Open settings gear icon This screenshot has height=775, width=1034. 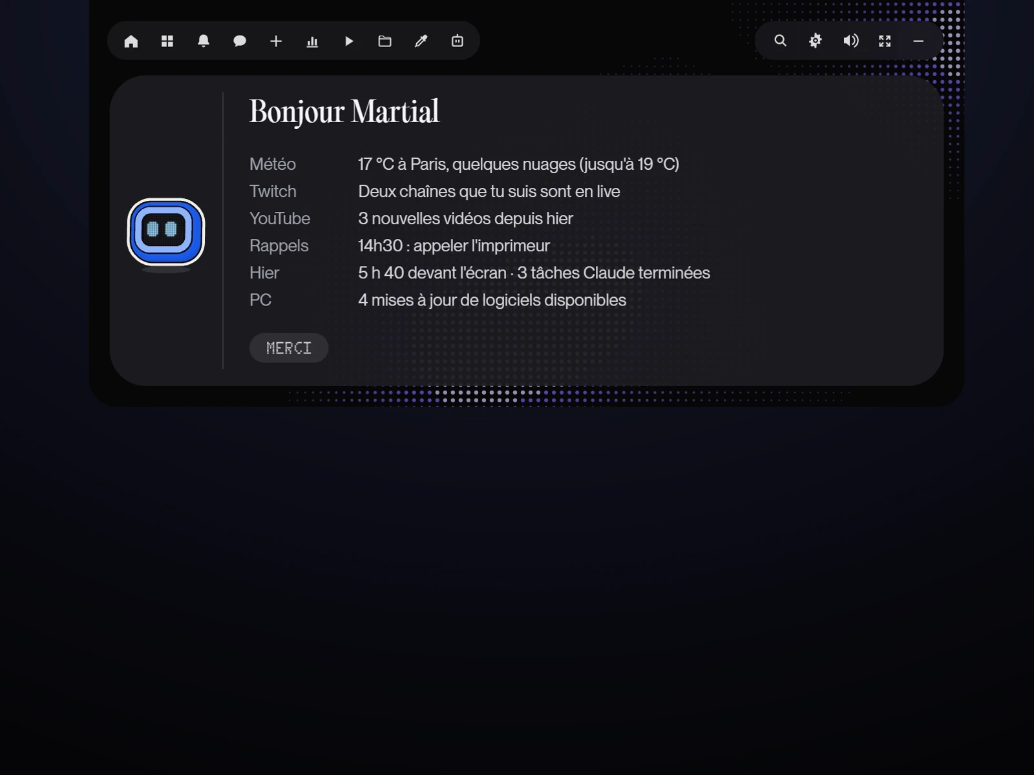pyautogui.click(x=816, y=41)
